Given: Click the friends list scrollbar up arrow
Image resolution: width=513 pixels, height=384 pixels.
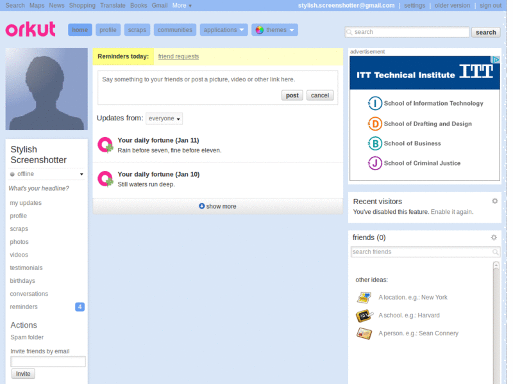Looking at the screenshot, I should [496, 265].
